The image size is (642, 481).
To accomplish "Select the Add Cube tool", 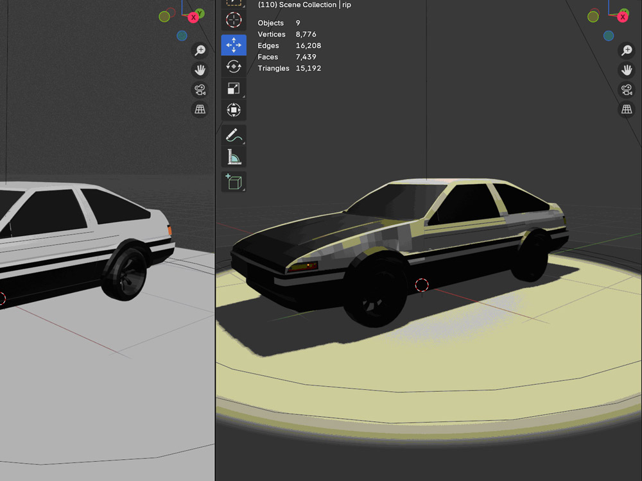I will tap(234, 182).
